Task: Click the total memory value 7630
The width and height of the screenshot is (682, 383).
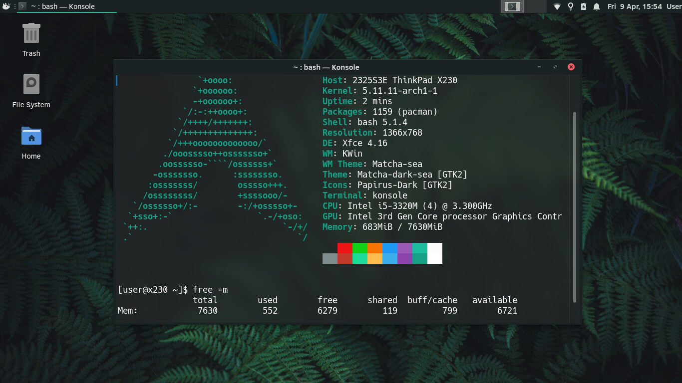Action: (208, 311)
